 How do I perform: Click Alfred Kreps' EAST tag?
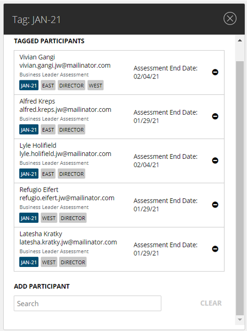click(48, 130)
